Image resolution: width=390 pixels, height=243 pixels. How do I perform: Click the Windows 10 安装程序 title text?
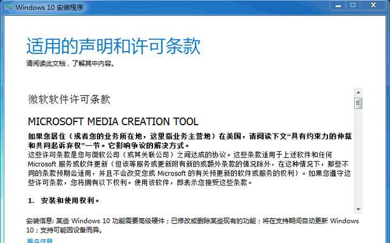(49, 7)
